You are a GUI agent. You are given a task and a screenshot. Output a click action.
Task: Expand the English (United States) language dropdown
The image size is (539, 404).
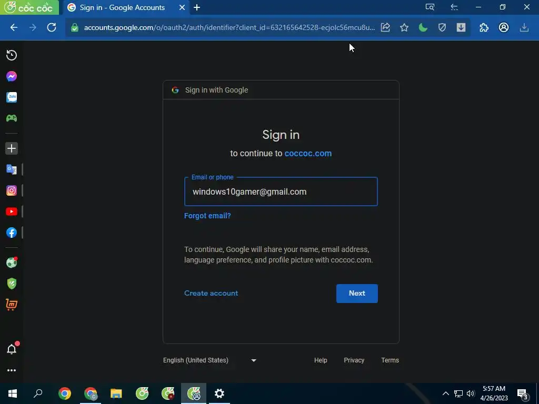coord(209,360)
